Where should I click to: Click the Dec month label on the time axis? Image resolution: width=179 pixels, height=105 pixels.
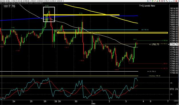point(93,104)
